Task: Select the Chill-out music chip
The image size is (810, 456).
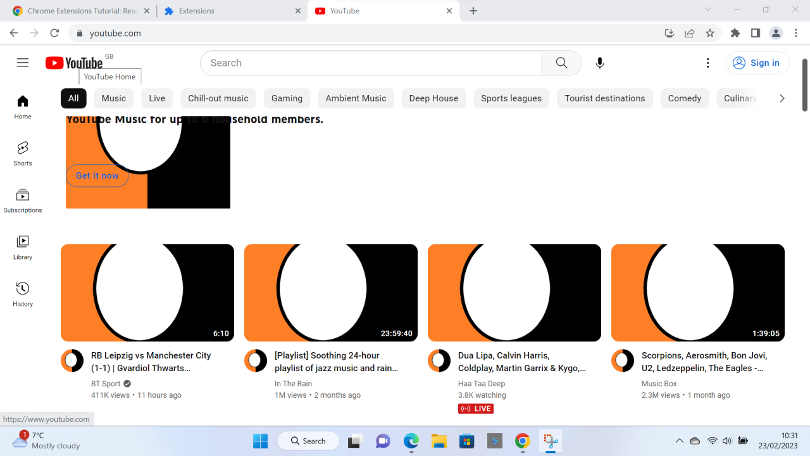Action: (218, 98)
